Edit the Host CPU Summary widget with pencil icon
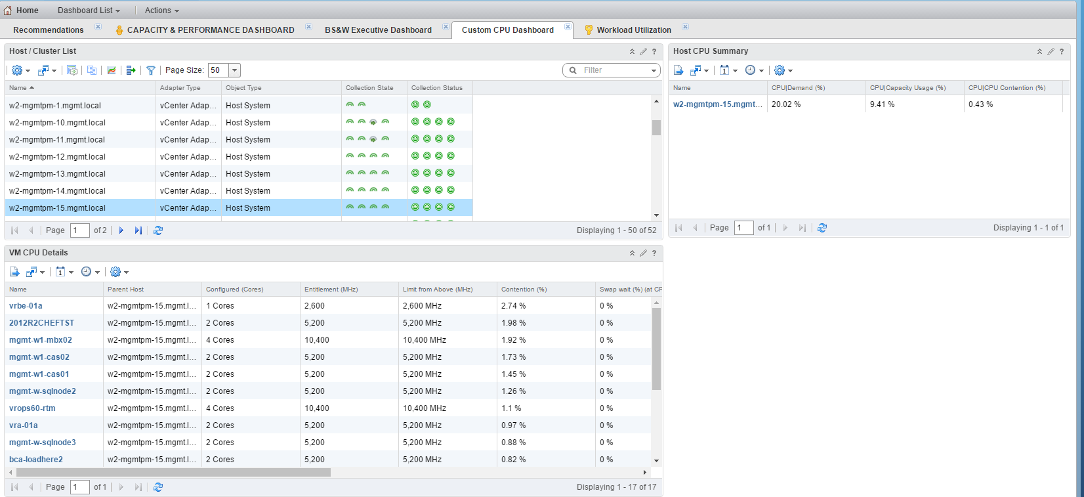1084x497 pixels. [1051, 51]
